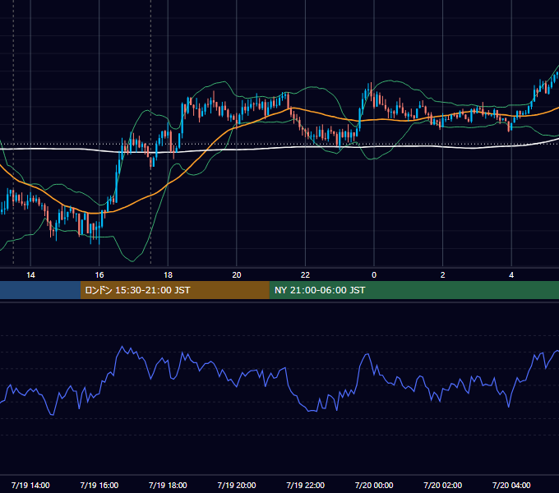Click the hour label 2 on the price chart axis
The height and width of the screenshot is (493, 559).
click(x=443, y=275)
